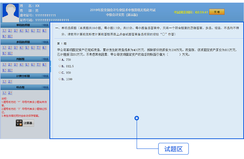
Task: Collapse the 多项选择题 section with 收起
Action: [45, 42]
